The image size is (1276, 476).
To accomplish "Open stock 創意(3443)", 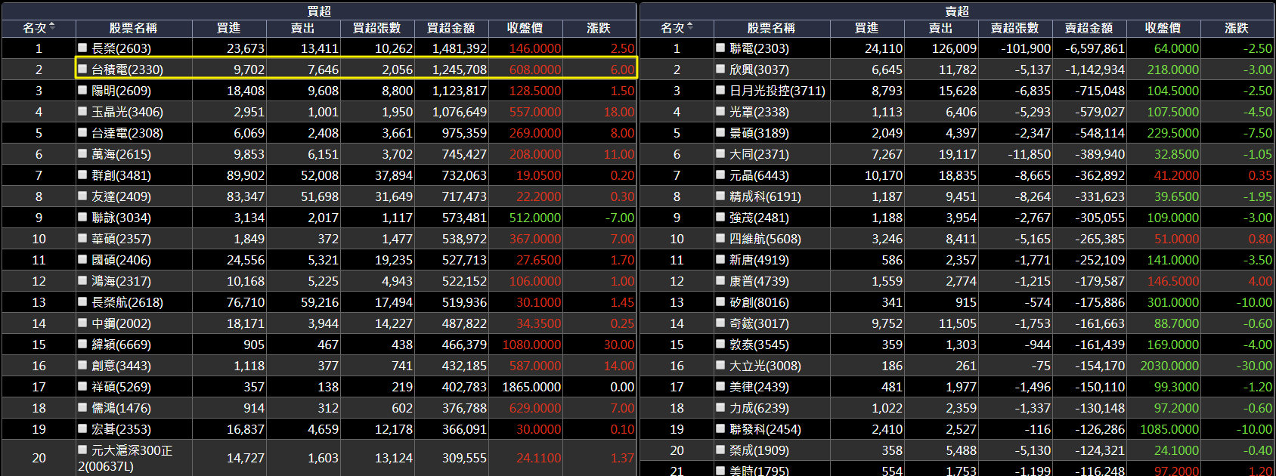I will pyautogui.click(x=121, y=366).
